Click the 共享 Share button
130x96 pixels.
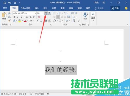115,8
